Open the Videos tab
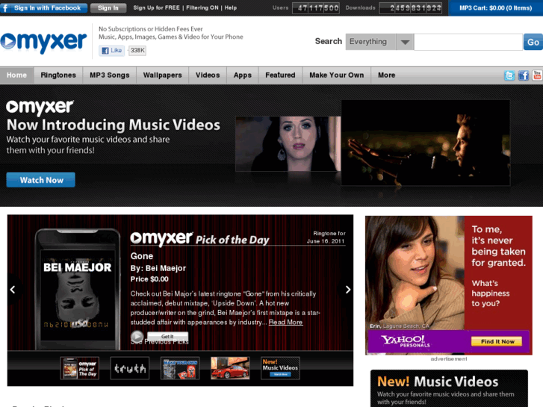The height and width of the screenshot is (407, 543). click(208, 75)
